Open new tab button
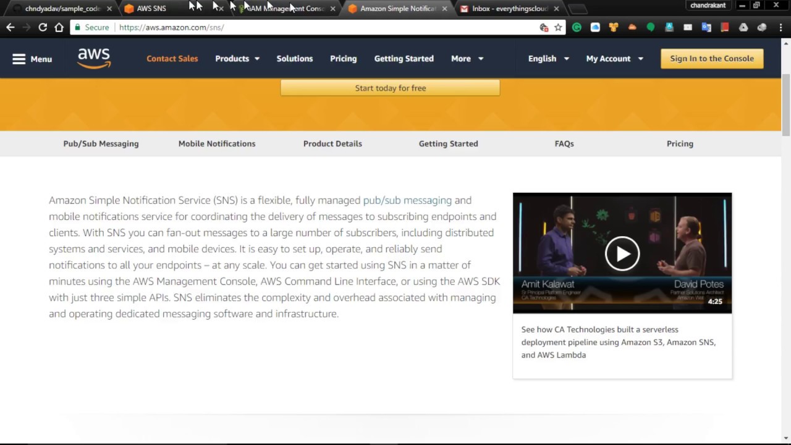The height and width of the screenshot is (445, 791). pos(577,9)
